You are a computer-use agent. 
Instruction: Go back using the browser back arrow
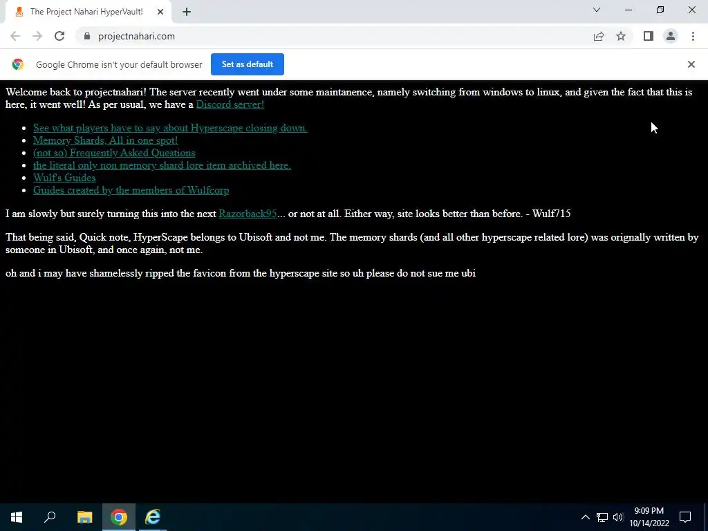tap(15, 36)
